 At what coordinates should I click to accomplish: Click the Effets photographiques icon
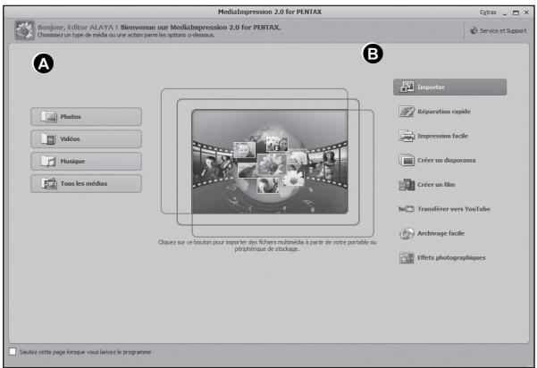tap(407, 258)
